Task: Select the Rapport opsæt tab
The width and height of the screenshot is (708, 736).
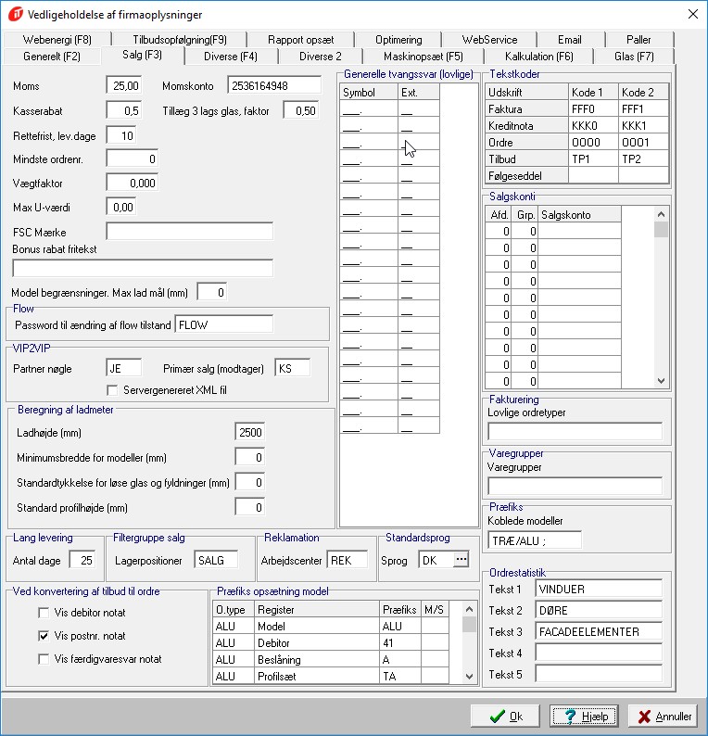Action: (301, 40)
